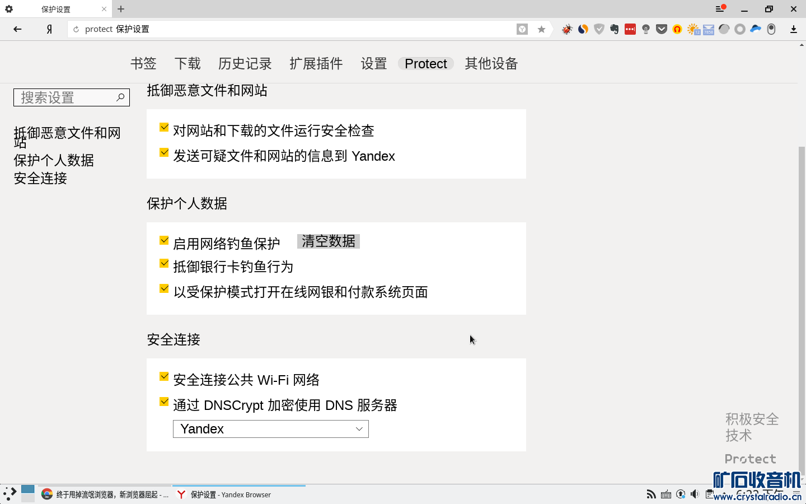Click the keyboard layout tray icon
This screenshot has width=806, height=504.
point(666,494)
